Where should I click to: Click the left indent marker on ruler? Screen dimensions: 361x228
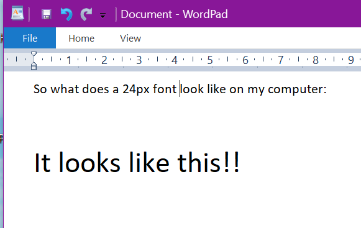(x=34, y=67)
